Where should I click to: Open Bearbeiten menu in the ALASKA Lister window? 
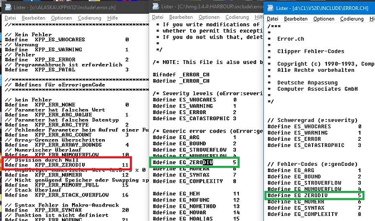point(33,18)
